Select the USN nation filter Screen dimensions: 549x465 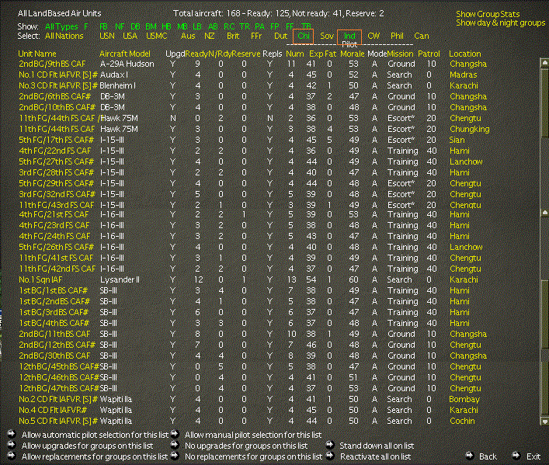pos(107,36)
